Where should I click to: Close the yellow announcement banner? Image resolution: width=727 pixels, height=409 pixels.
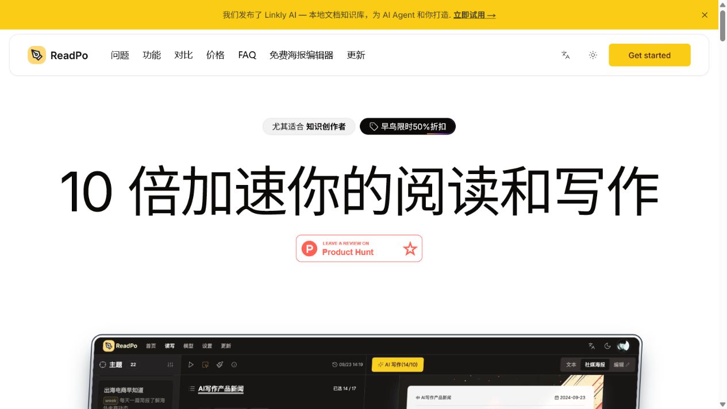705,15
